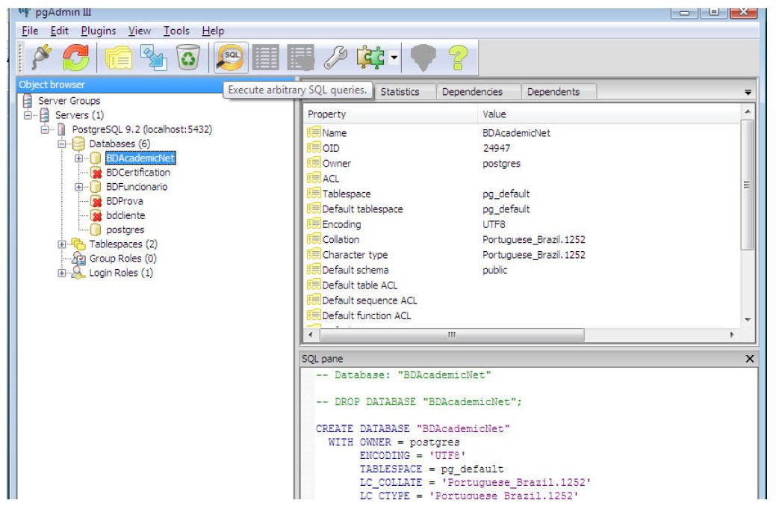Open the SQL query tool icon
Screen dimensions: 776x515
click(231, 58)
